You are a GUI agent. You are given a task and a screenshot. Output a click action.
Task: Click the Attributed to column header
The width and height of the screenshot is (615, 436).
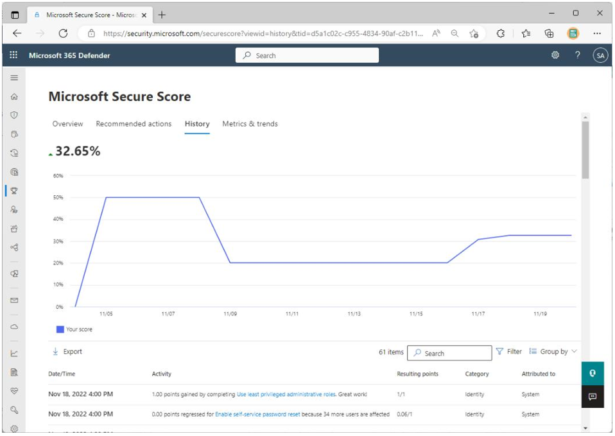tap(539, 374)
